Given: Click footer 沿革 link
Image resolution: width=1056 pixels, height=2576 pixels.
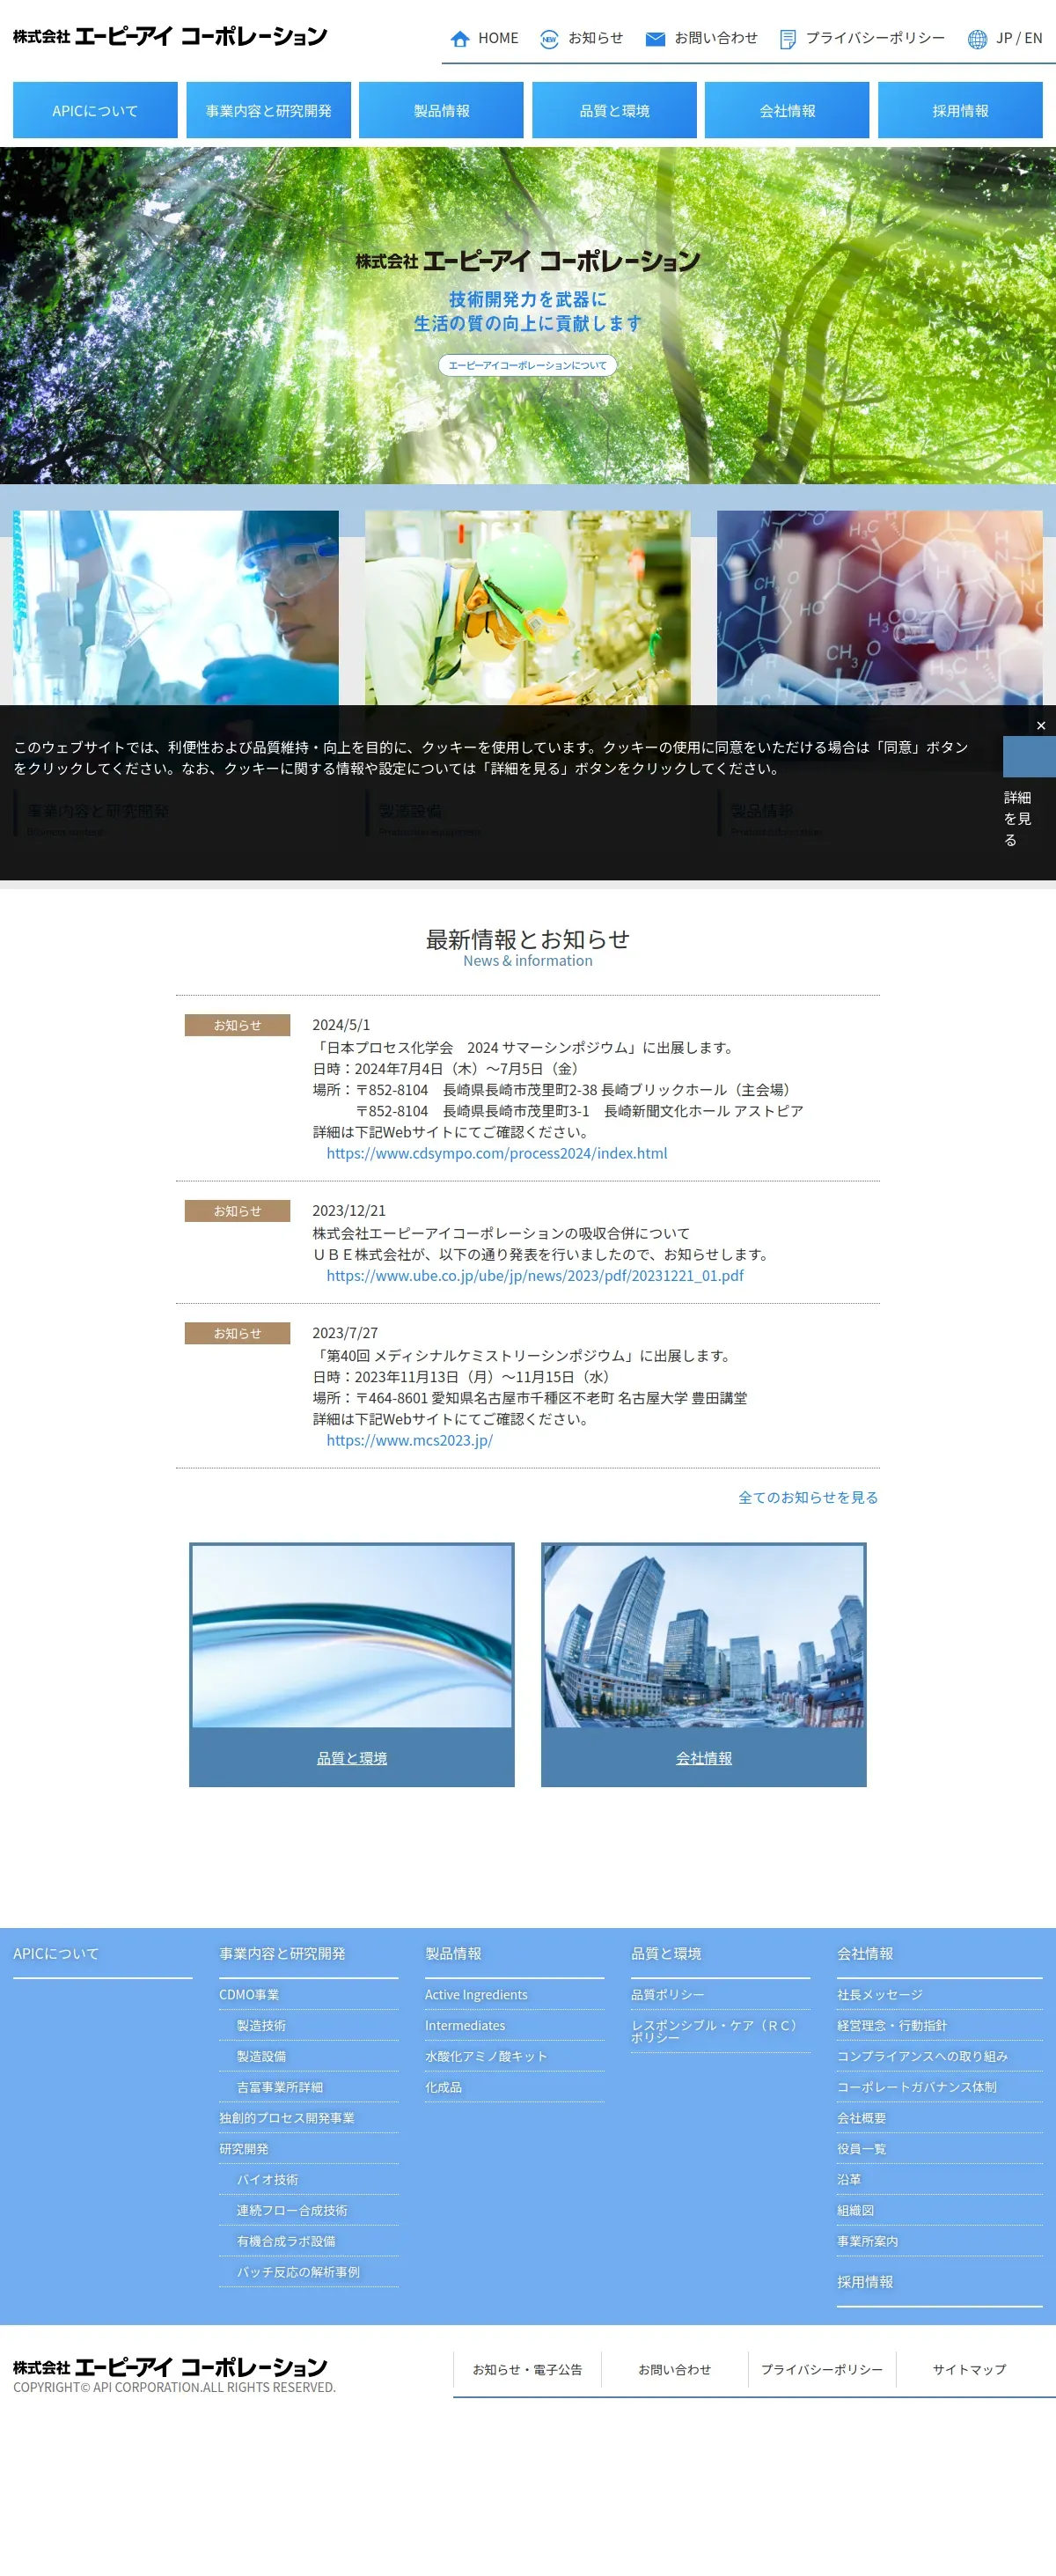Looking at the screenshot, I should pyautogui.click(x=849, y=2180).
